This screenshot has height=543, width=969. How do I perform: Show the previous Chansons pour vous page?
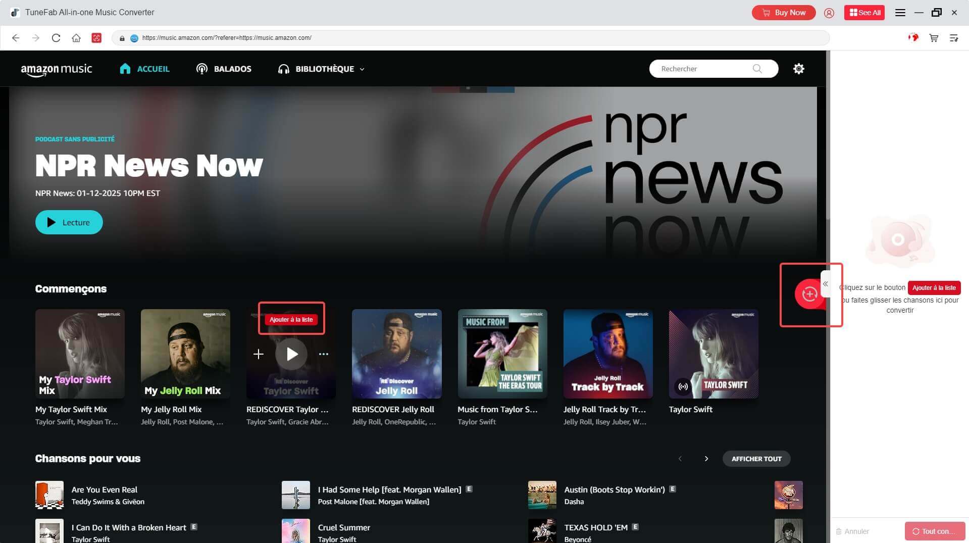click(x=680, y=459)
